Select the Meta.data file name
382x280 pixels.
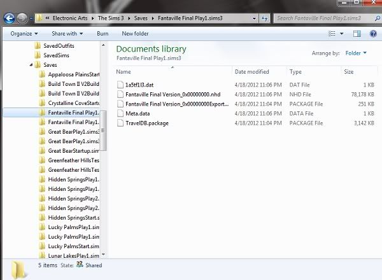pos(138,114)
